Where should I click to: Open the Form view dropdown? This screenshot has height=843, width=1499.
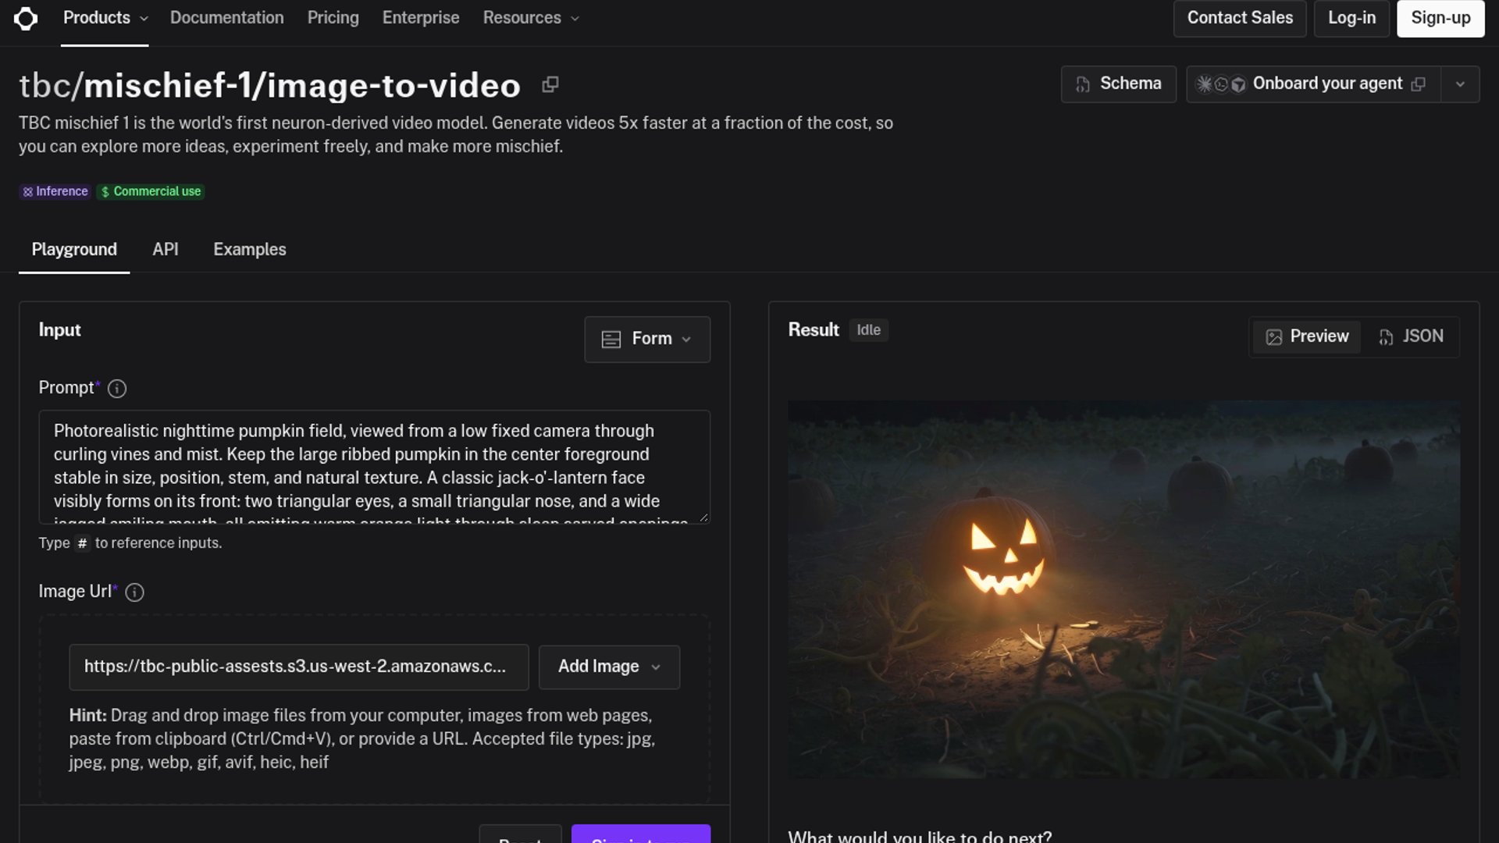click(x=647, y=339)
